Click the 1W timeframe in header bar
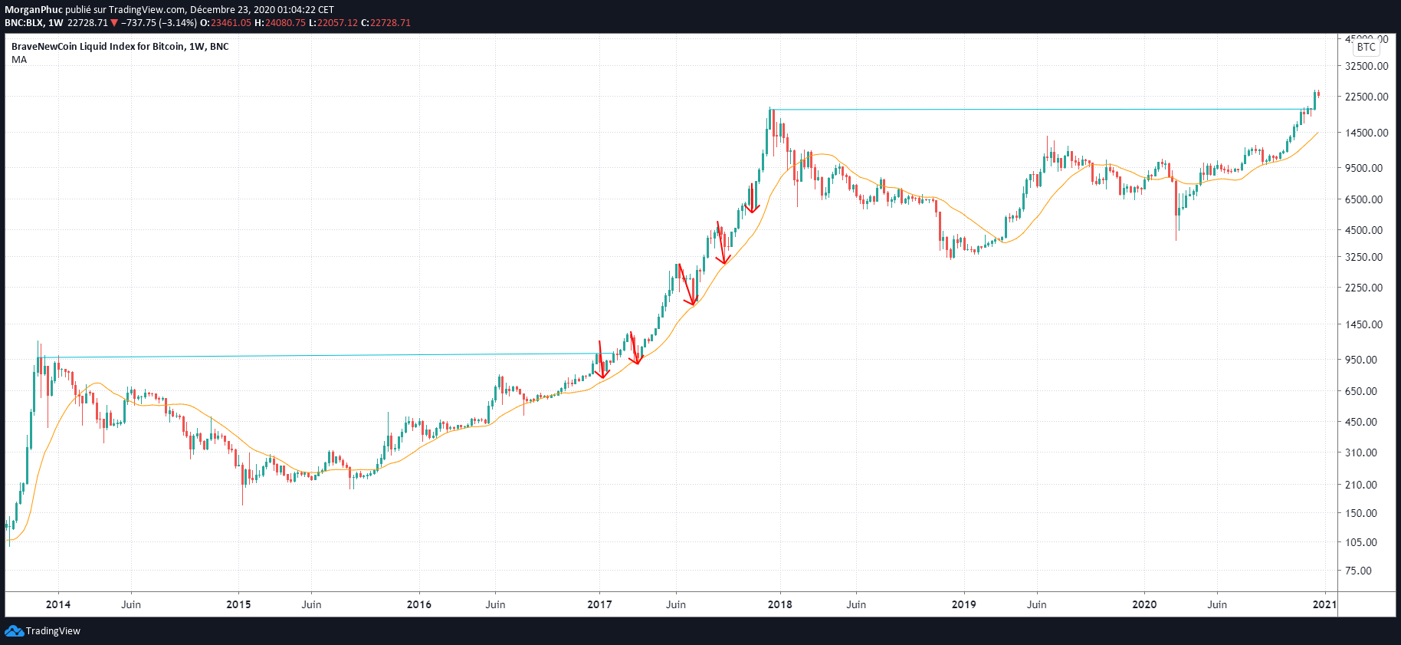This screenshot has width=1401, height=645. point(55,23)
